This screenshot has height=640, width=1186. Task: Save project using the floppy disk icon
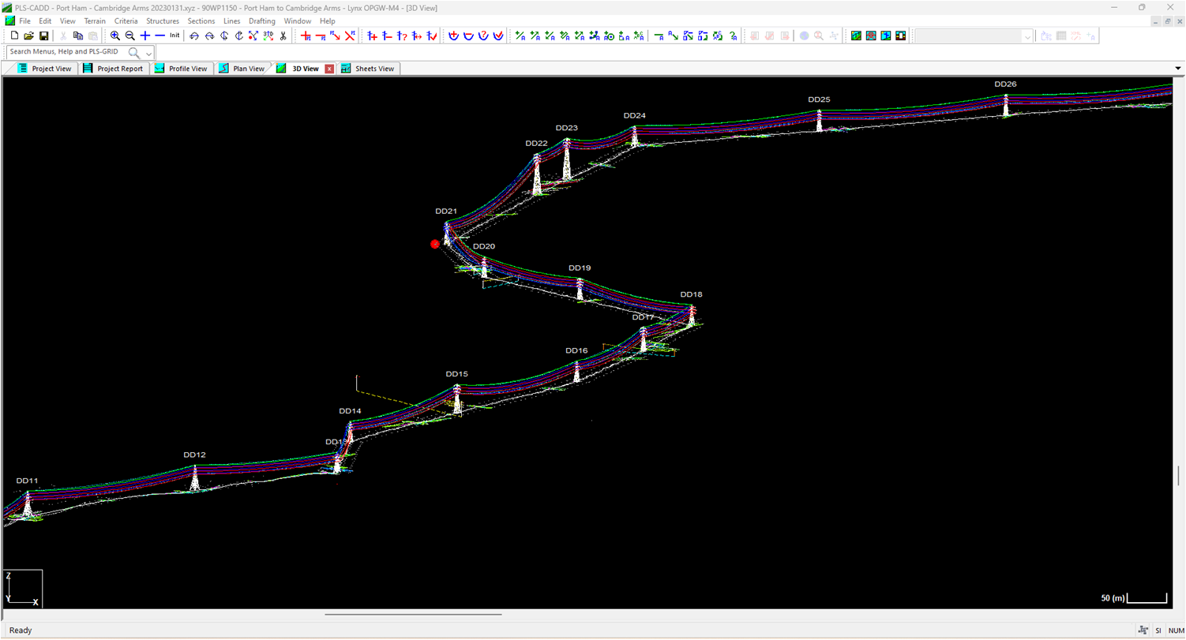tap(44, 36)
